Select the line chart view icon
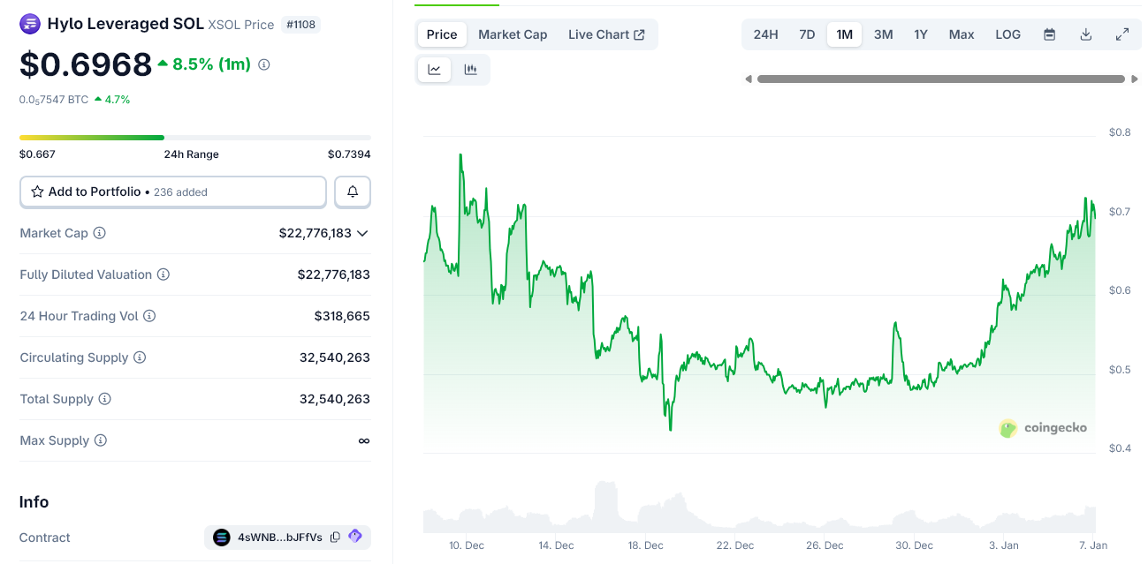Screen dimensions: 1148x564 pos(433,69)
